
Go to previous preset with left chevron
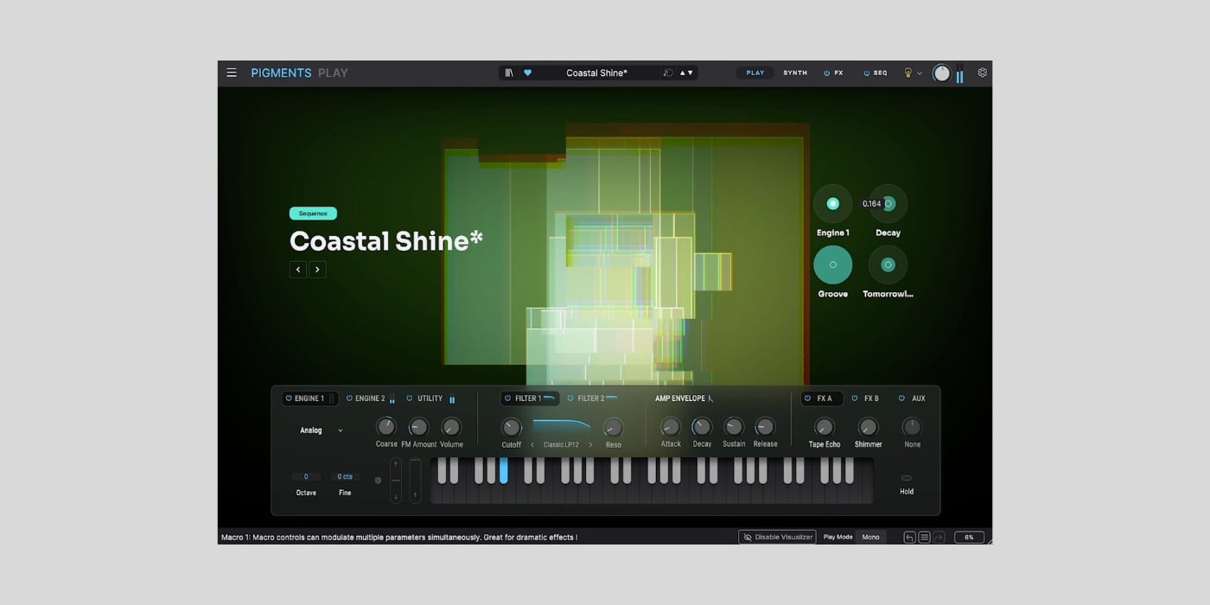[x=298, y=270]
